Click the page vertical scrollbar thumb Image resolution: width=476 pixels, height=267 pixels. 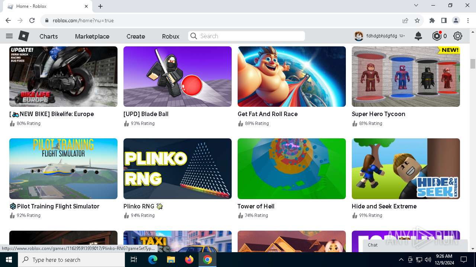(473, 64)
